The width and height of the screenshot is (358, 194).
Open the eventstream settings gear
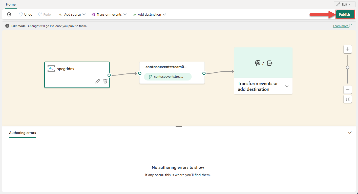pos(9,14)
